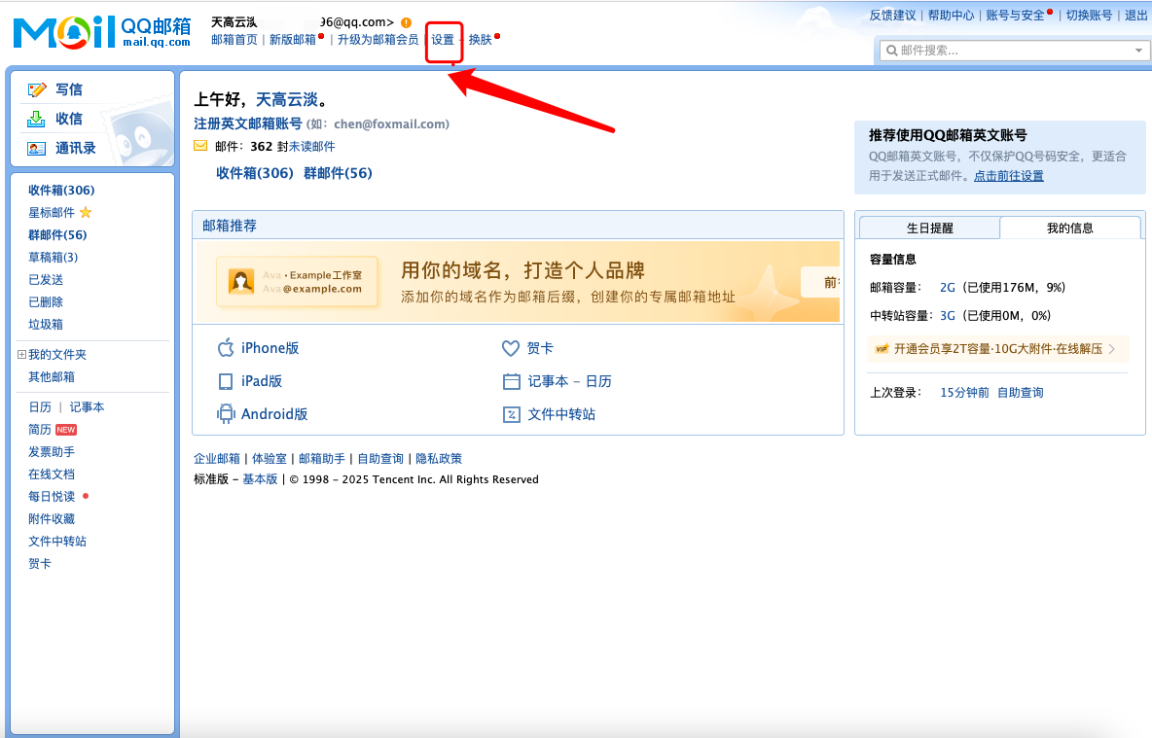The image size is (1152, 738).
Task: Open 群邮件(56) in the sidebar
Action: (x=57, y=235)
